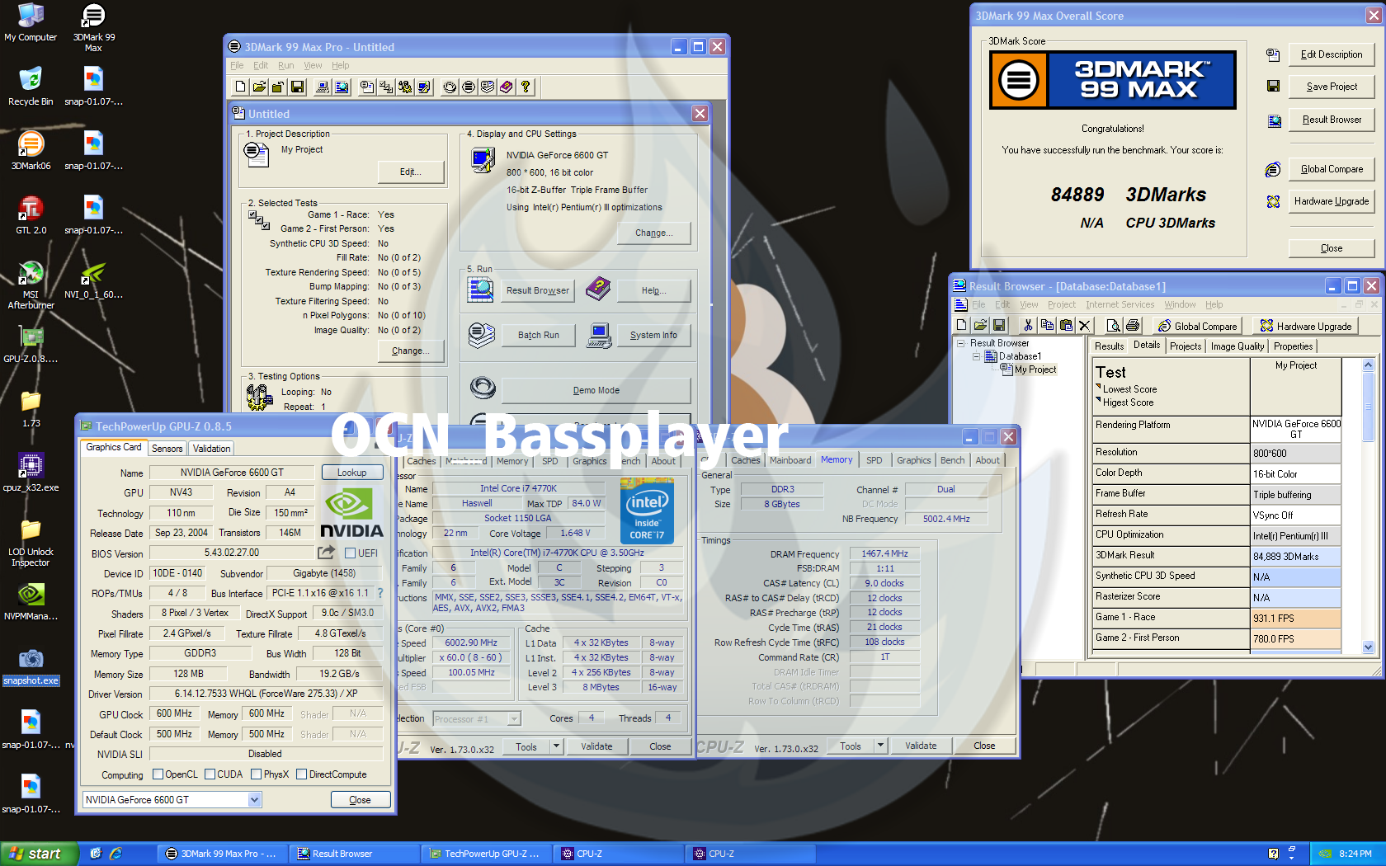Click Bus Interface question mark in GPU-Z
The height and width of the screenshot is (866, 1386).
[380, 593]
